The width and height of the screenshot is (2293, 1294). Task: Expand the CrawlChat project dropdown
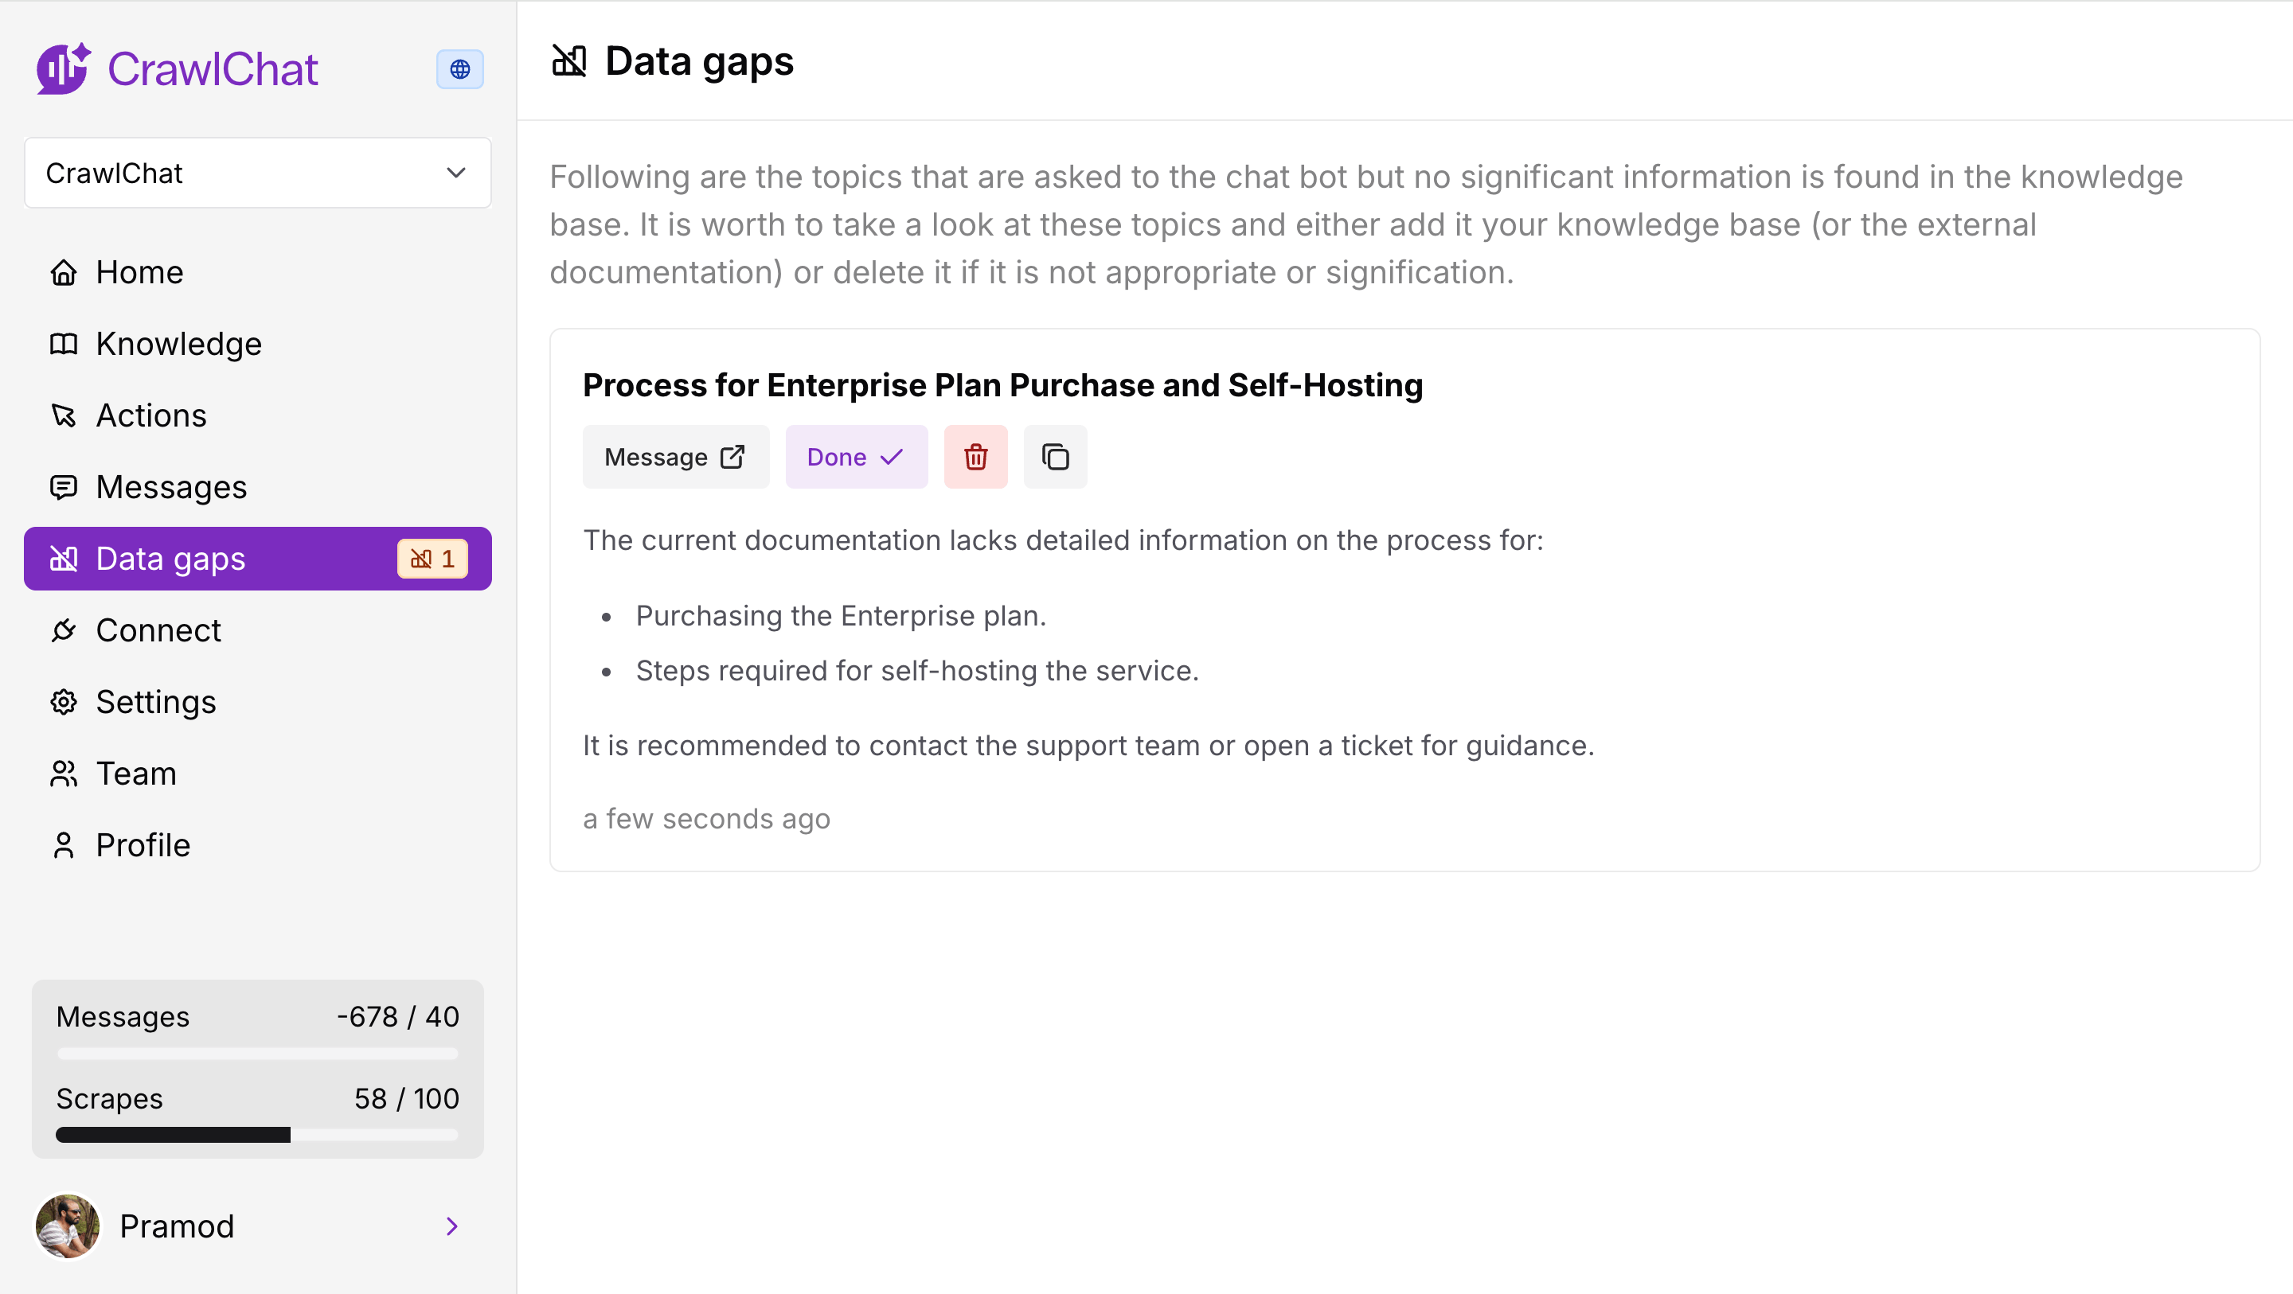click(257, 173)
